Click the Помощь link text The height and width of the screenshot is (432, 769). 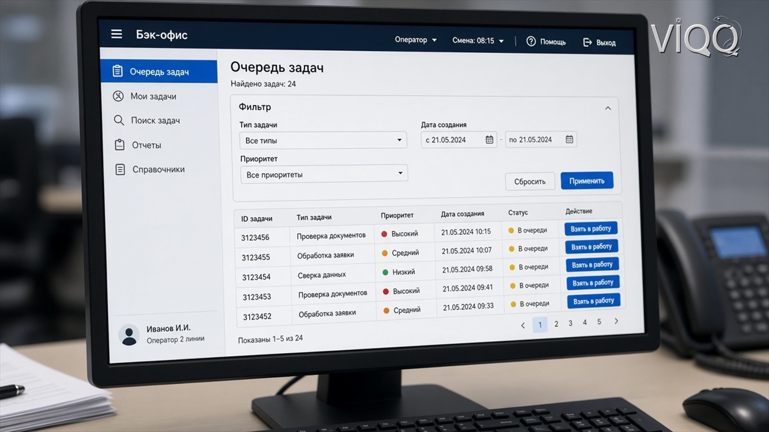point(553,42)
